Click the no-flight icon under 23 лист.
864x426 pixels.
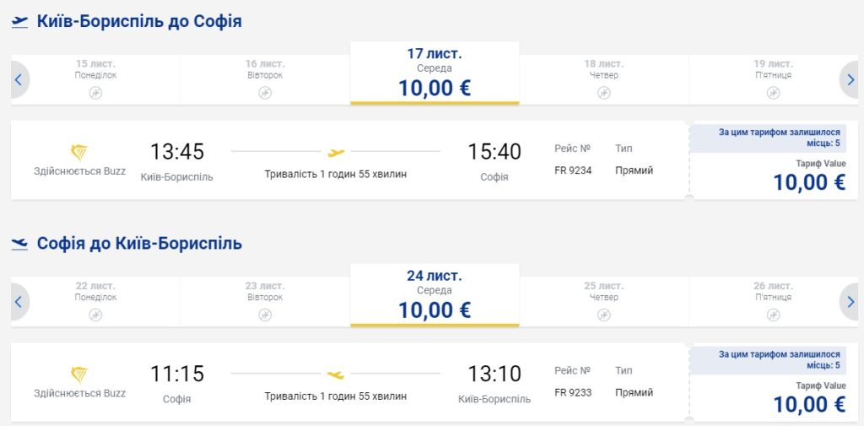point(265,315)
